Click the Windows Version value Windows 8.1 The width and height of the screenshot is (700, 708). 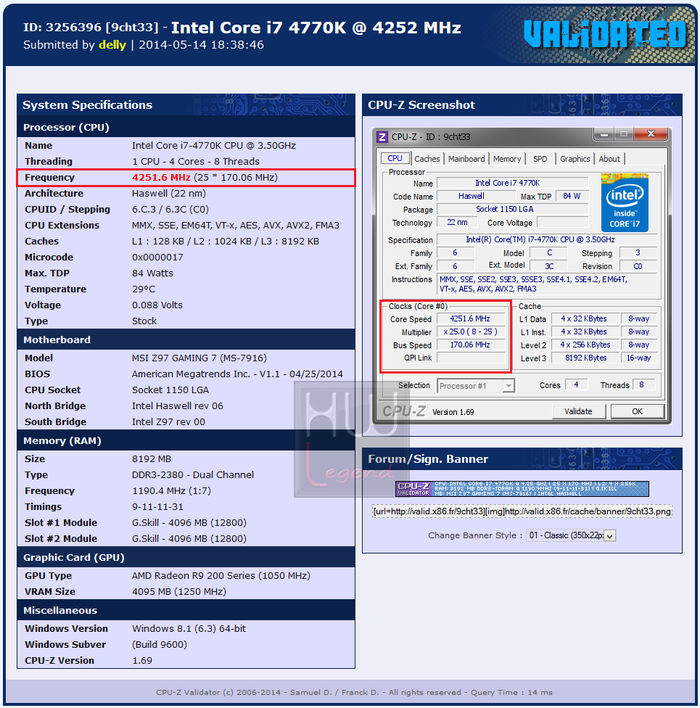[189, 628]
